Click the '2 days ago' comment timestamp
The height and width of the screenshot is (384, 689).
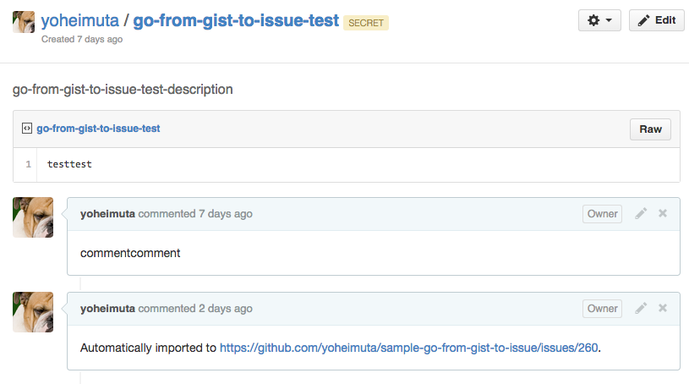click(225, 309)
